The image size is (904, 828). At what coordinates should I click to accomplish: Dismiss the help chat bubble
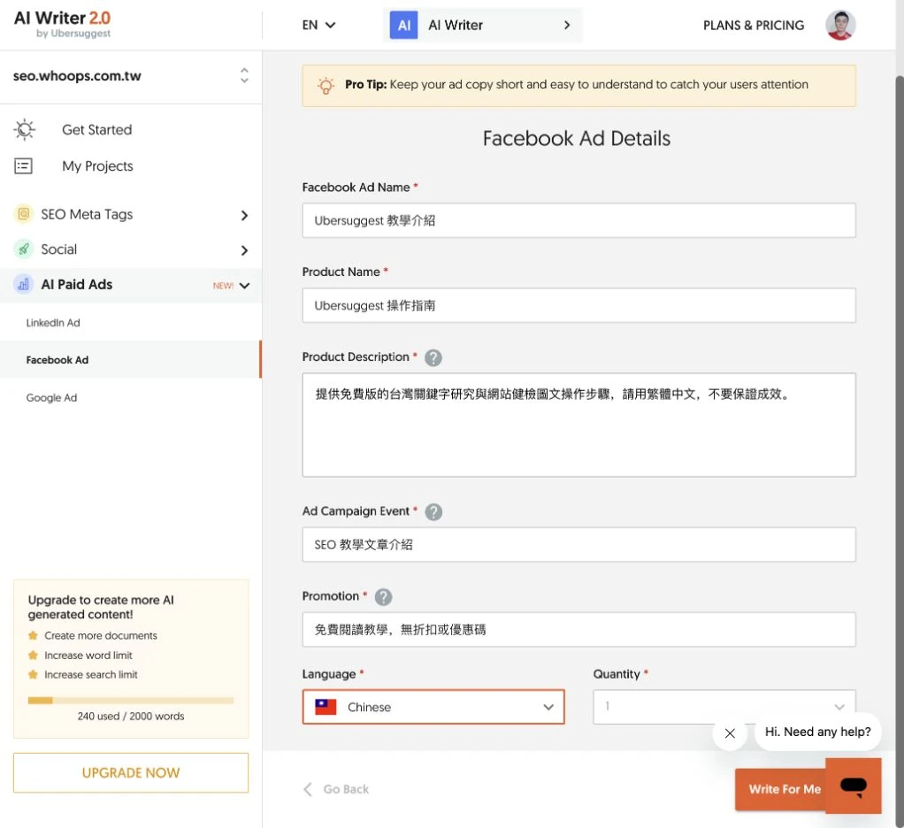point(730,733)
